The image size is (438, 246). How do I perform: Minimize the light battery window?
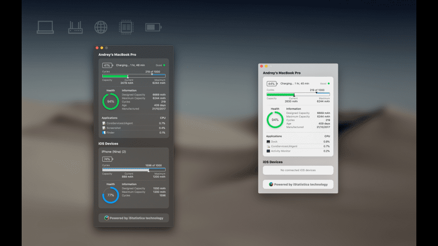coord(266,66)
